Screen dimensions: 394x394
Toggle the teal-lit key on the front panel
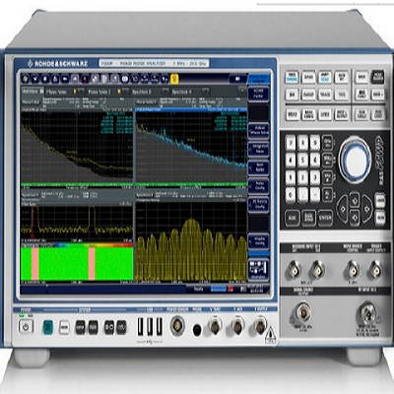point(48,327)
